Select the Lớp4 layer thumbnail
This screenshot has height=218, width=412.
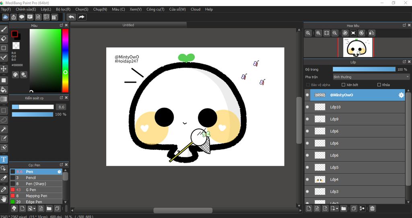320,179
